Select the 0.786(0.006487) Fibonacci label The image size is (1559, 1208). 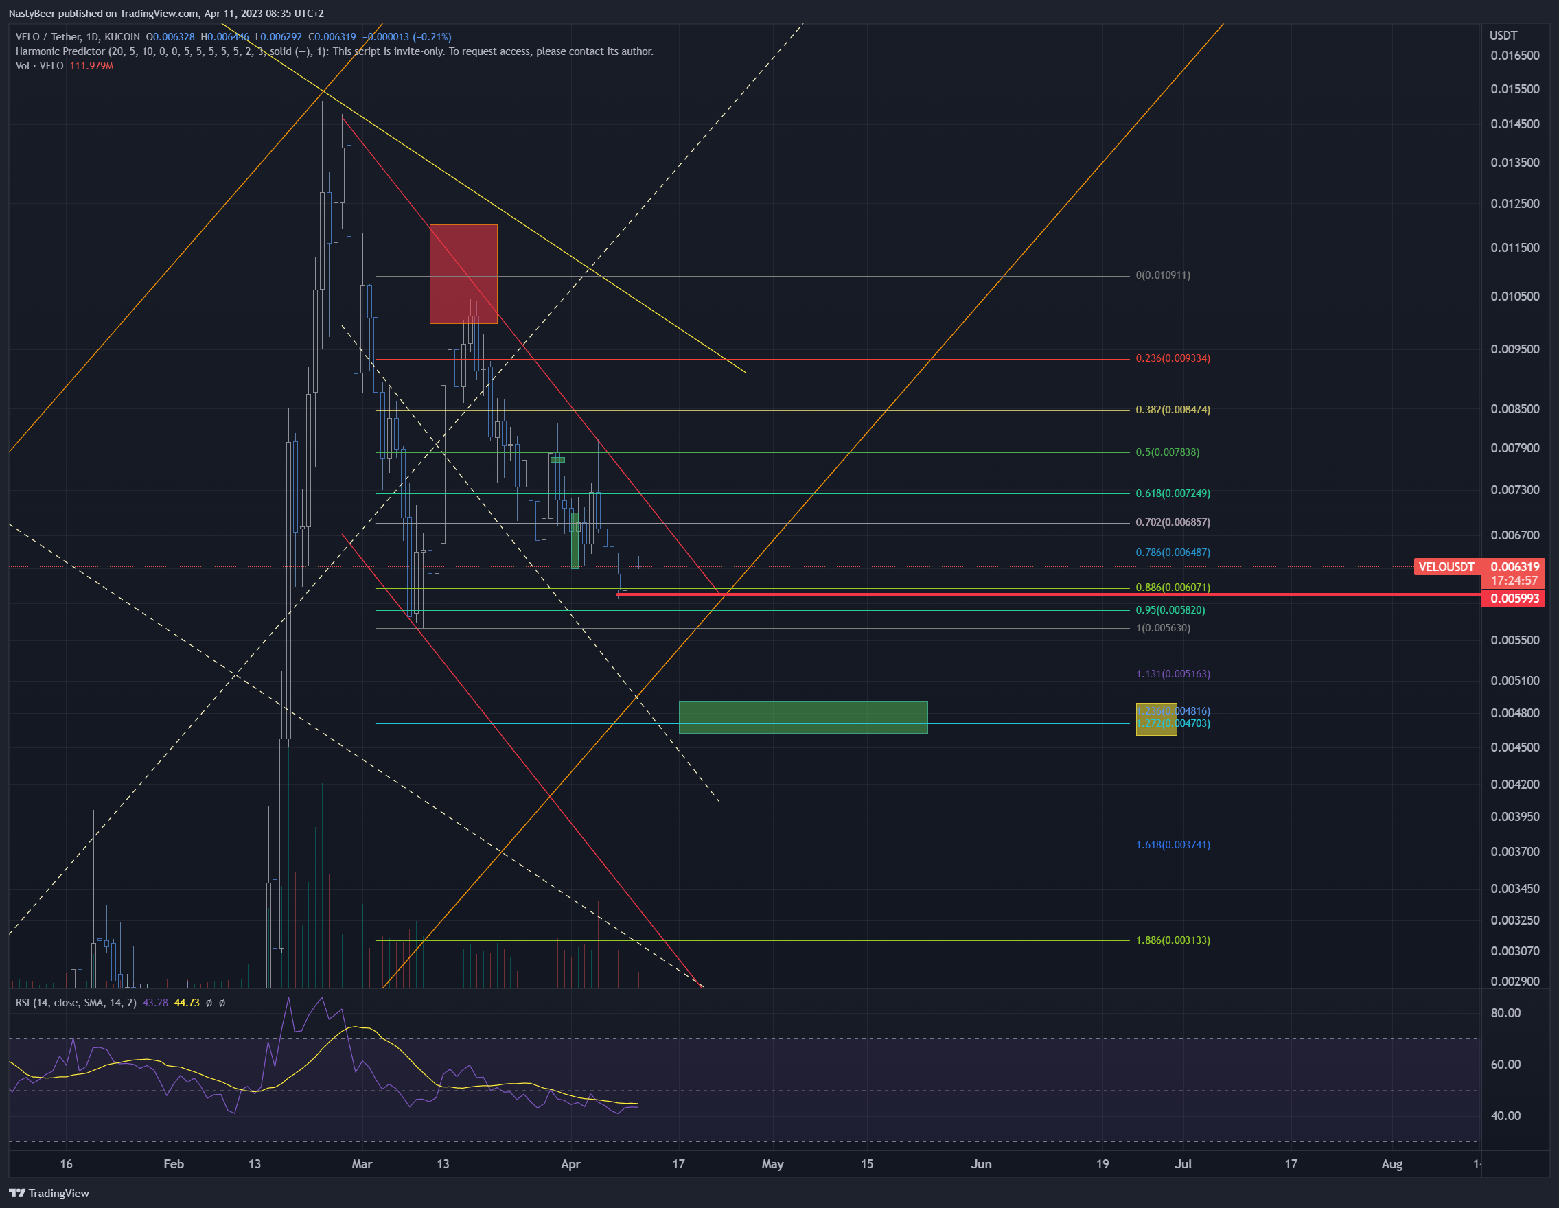click(x=1173, y=553)
